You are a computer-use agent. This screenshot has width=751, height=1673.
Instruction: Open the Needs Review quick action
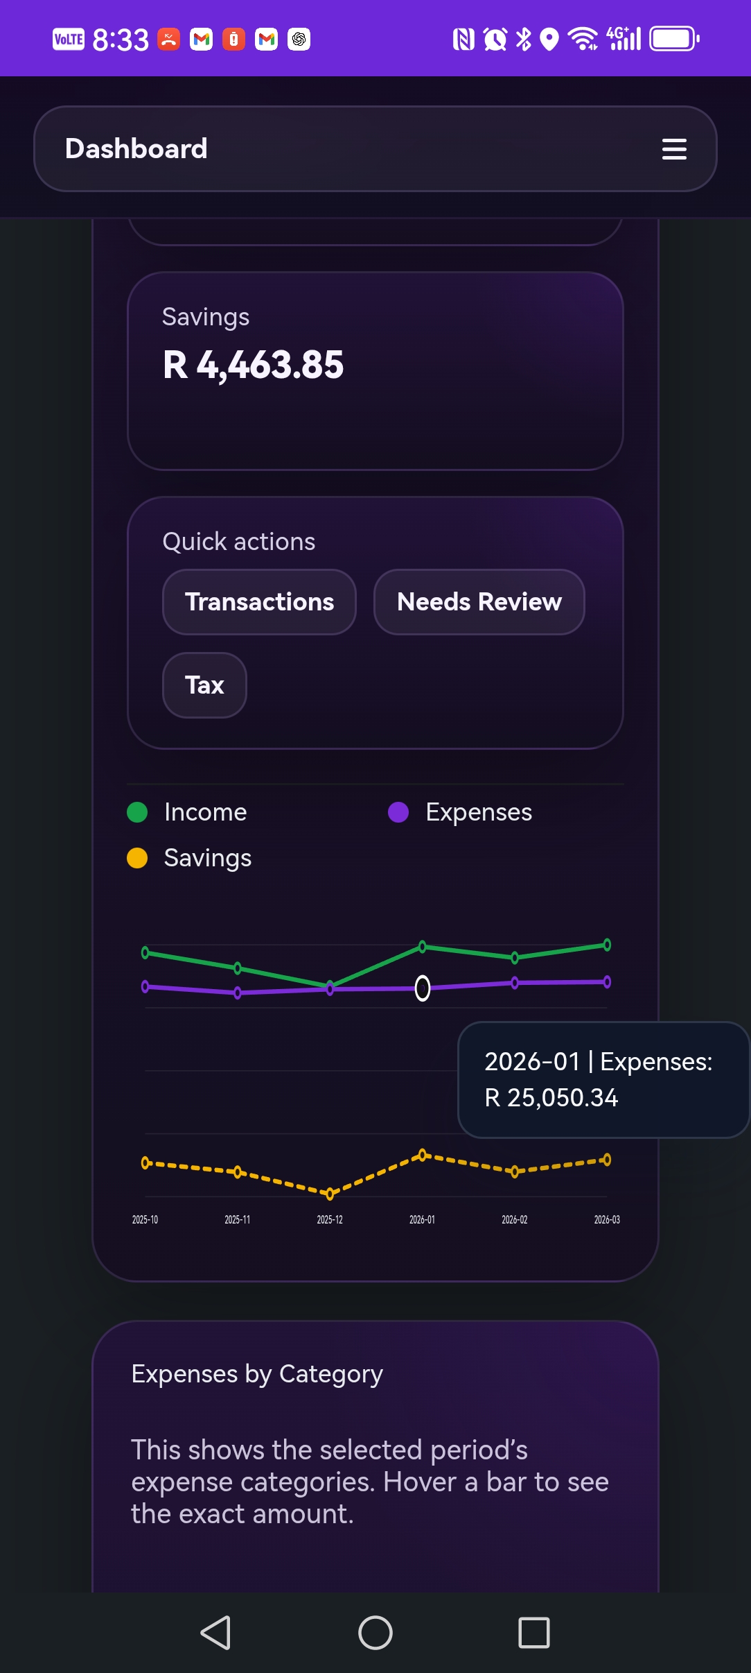[479, 601]
